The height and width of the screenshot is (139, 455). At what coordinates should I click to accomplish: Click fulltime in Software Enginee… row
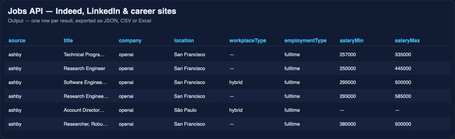click(x=292, y=82)
